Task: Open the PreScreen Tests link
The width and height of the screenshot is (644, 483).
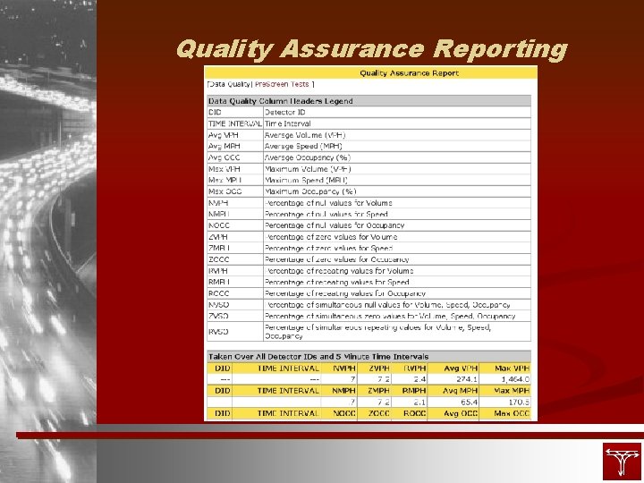Action: 282,84
